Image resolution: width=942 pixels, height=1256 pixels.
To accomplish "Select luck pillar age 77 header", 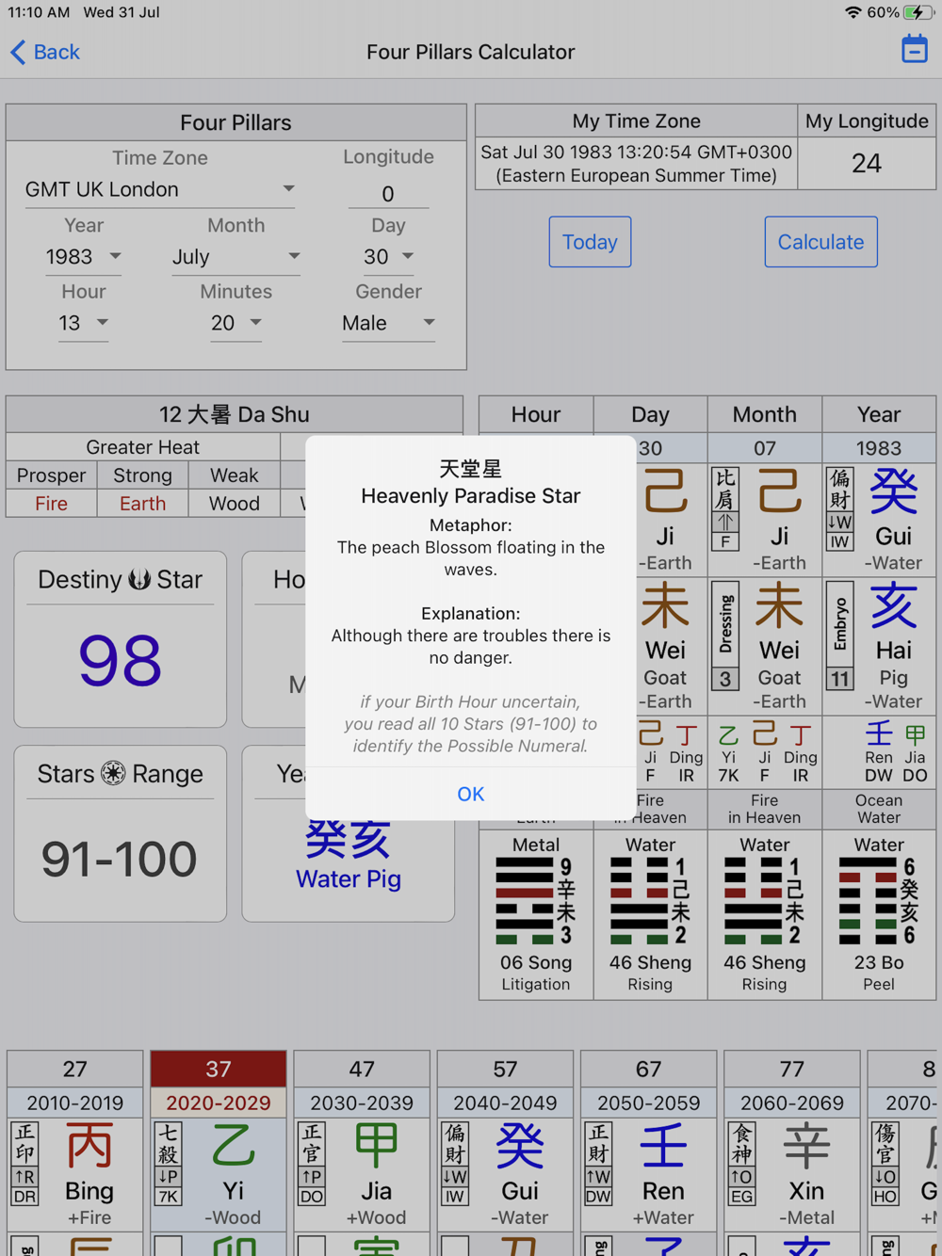I will [791, 1069].
